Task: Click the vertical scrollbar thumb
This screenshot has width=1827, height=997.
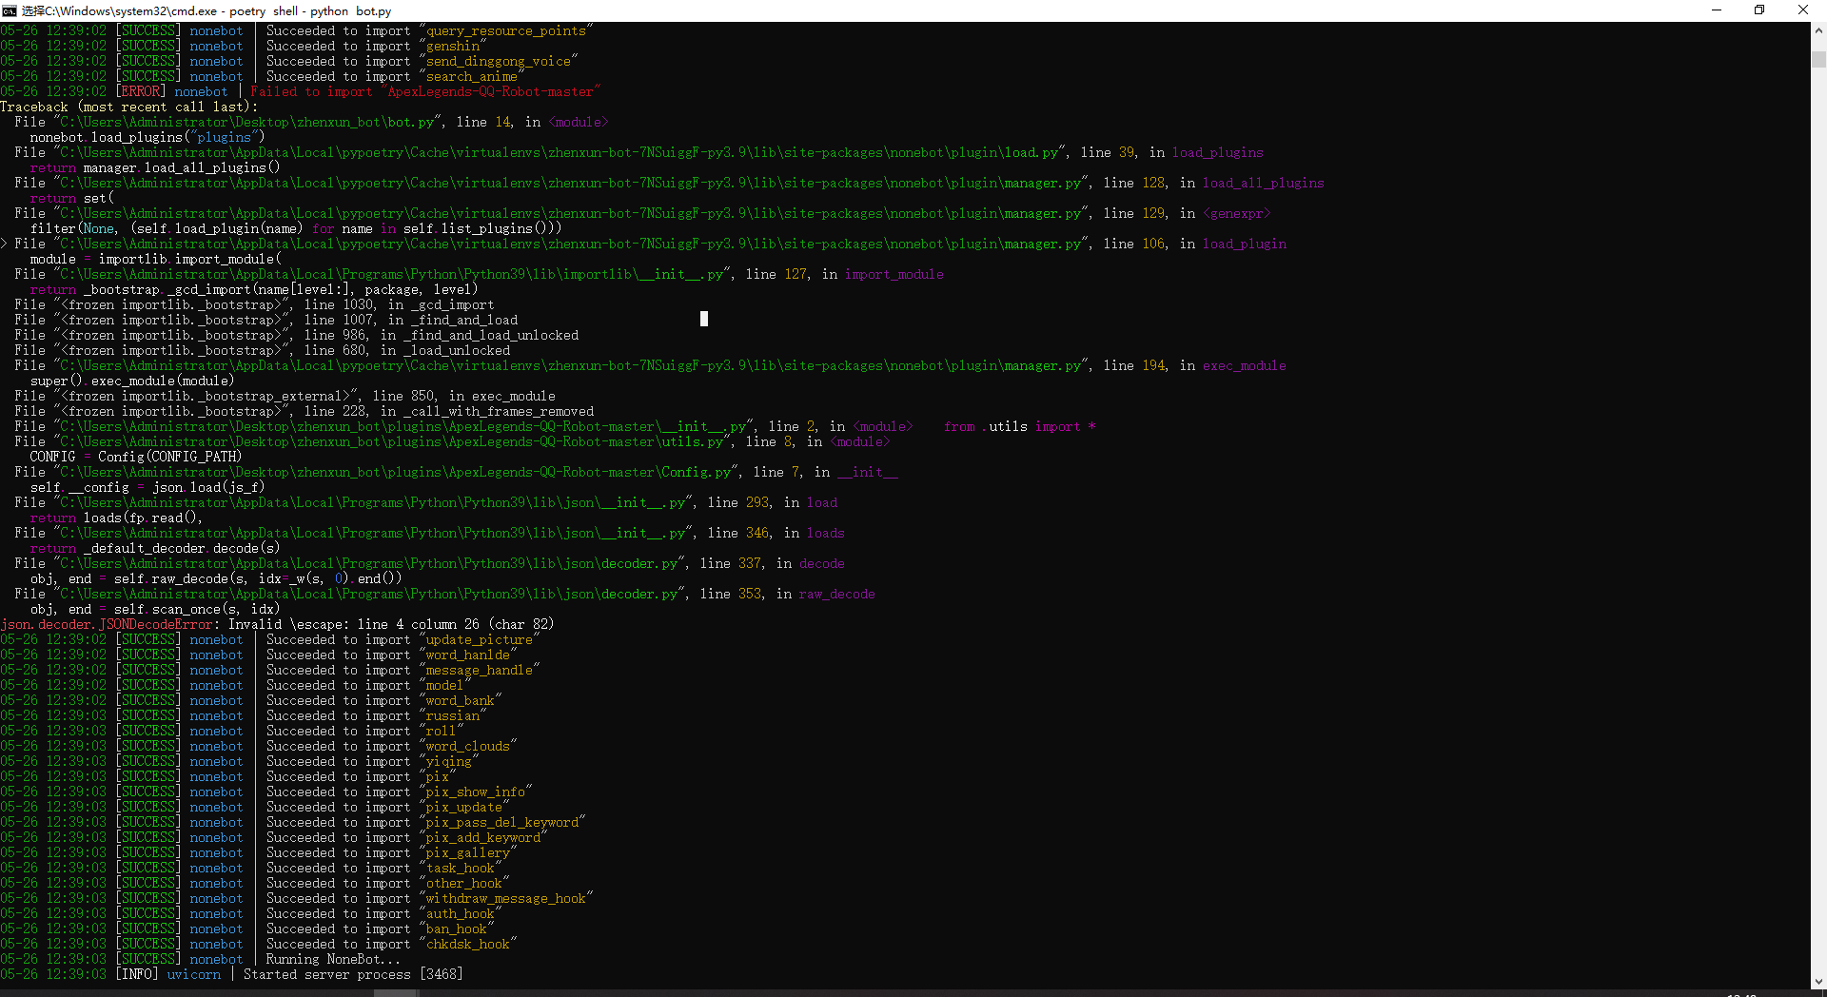Action: [1818, 59]
